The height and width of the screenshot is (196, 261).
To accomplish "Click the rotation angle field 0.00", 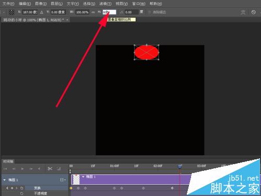I will click(132, 12).
